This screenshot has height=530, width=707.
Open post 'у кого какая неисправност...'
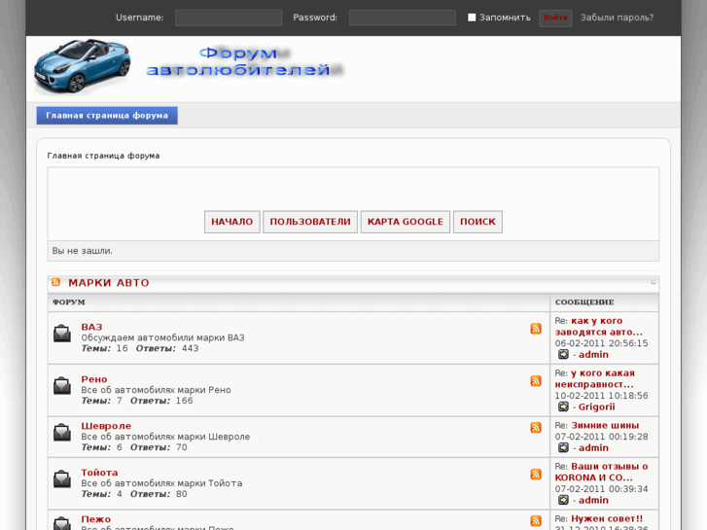(x=595, y=379)
